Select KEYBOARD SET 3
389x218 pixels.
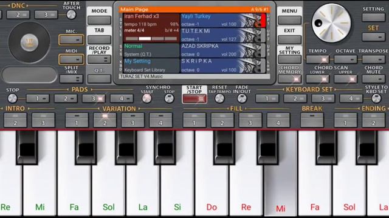pyautogui.click(x=323, y=98)
